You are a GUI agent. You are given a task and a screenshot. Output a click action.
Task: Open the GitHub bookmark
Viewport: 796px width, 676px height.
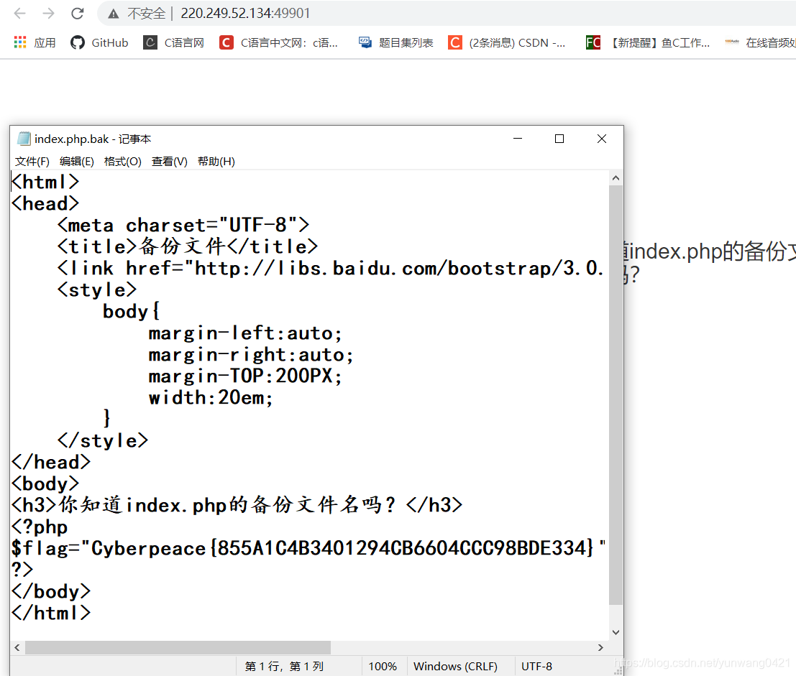(x=99, y=42)
